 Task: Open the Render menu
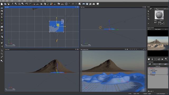point(22,1)
